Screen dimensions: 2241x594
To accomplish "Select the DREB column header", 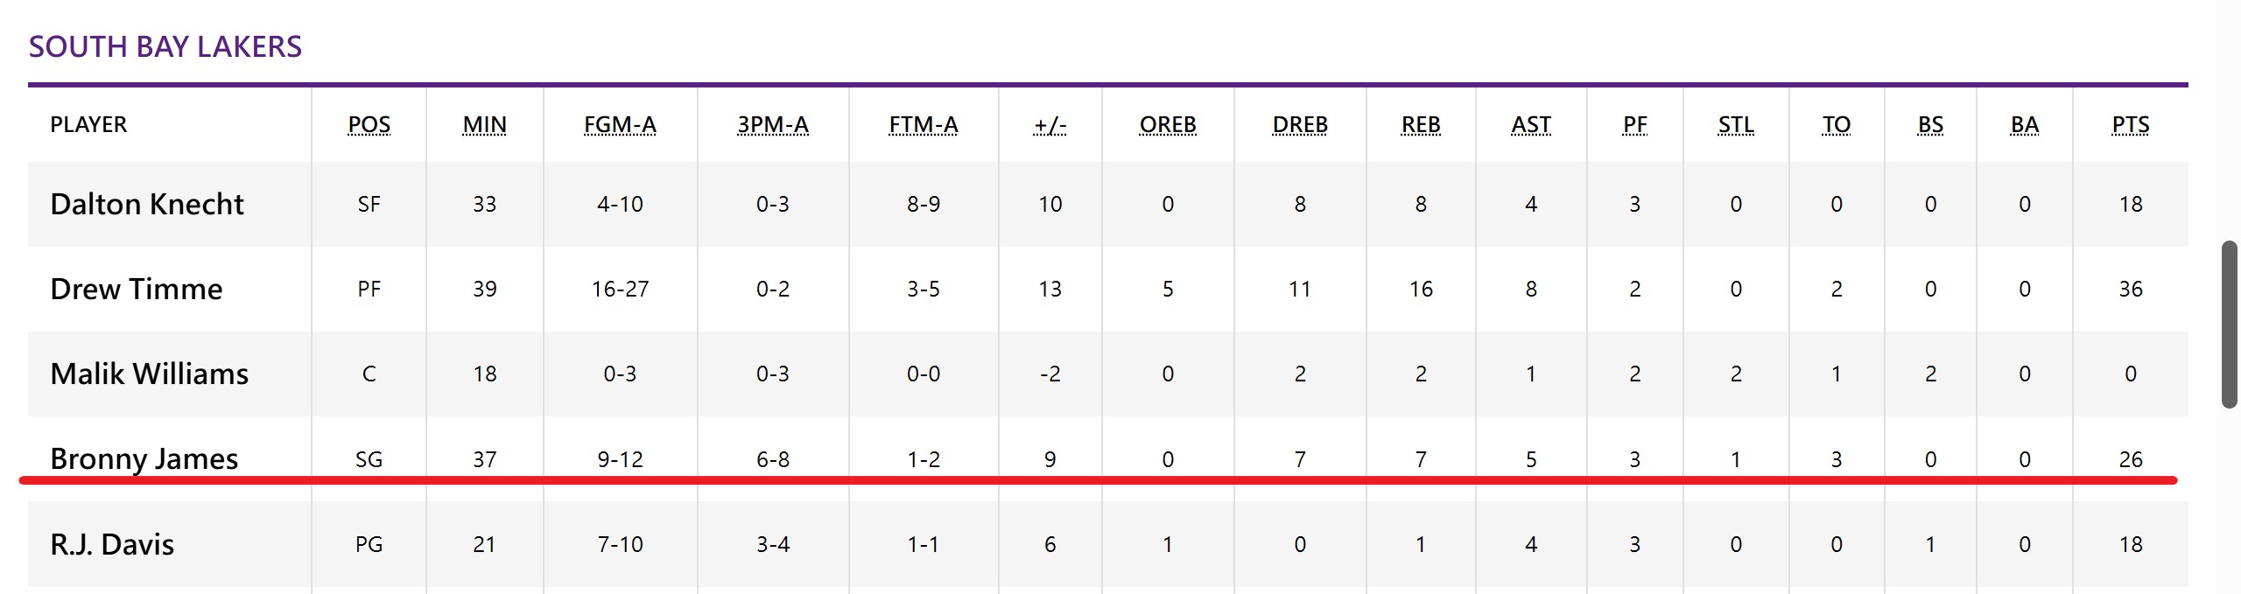I will 1300,124.
